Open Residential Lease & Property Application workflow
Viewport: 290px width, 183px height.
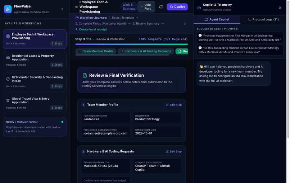click(35, 60)
